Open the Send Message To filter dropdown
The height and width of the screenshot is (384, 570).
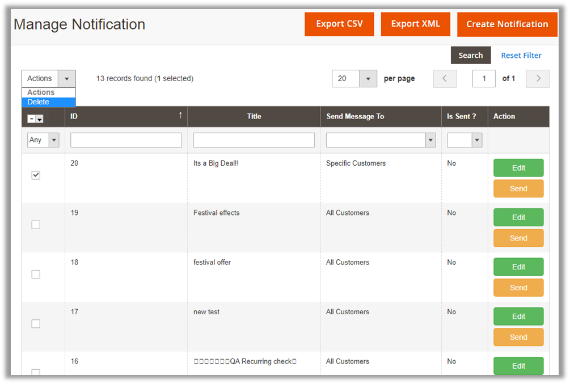(x=430, y=140)
